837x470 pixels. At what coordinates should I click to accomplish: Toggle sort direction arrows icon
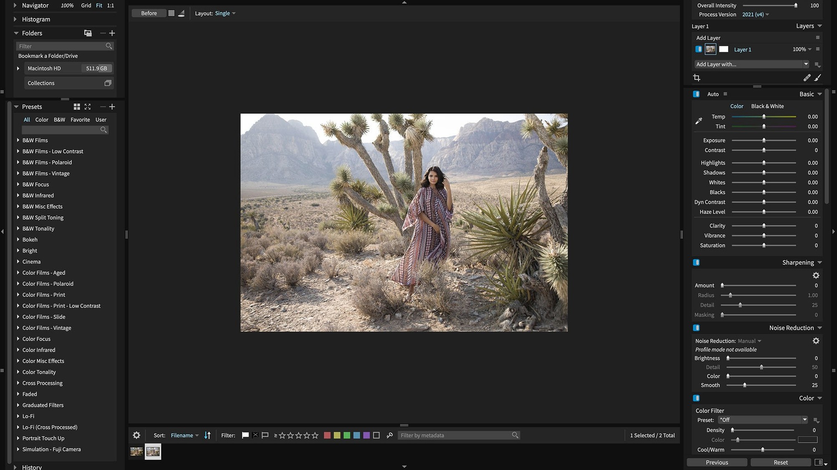(x=207, y=435)
